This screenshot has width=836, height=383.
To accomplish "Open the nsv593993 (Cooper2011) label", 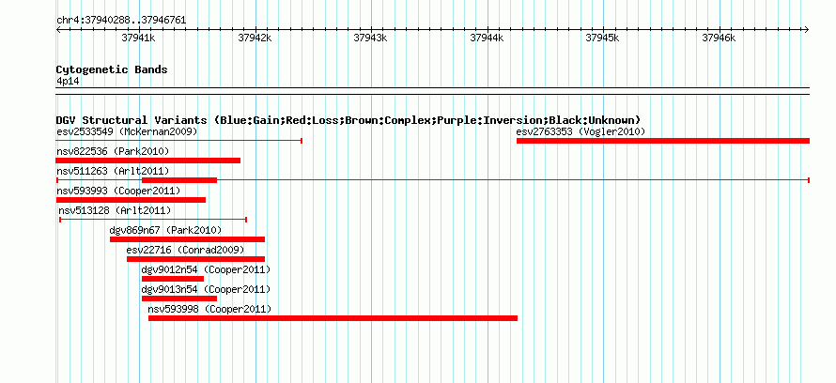I will 118,191.
